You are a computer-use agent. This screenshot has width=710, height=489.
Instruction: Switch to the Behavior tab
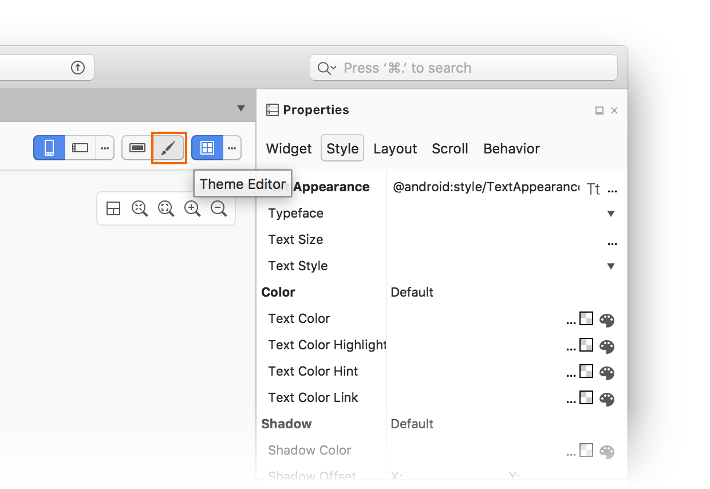coord(511,148)
